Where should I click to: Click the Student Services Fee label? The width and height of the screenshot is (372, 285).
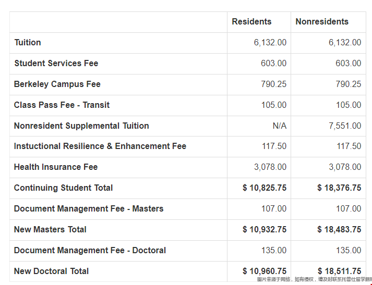coord(56,64)
